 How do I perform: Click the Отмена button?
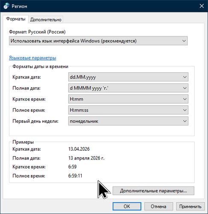[x=158, y=206]
